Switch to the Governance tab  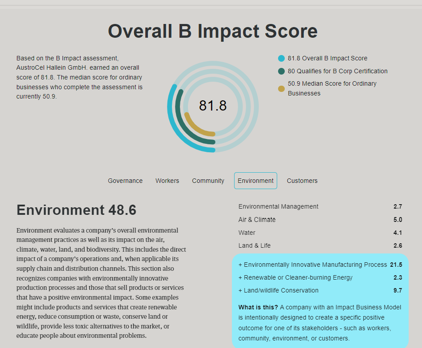click(x=125, y=181)
